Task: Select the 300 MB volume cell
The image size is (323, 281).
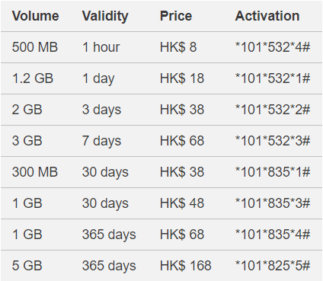Action: coord(35,172)
